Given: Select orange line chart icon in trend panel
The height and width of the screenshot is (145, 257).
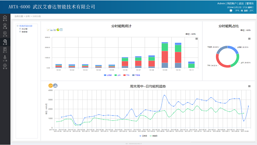Looking at the screenshot, I should 50,86.
